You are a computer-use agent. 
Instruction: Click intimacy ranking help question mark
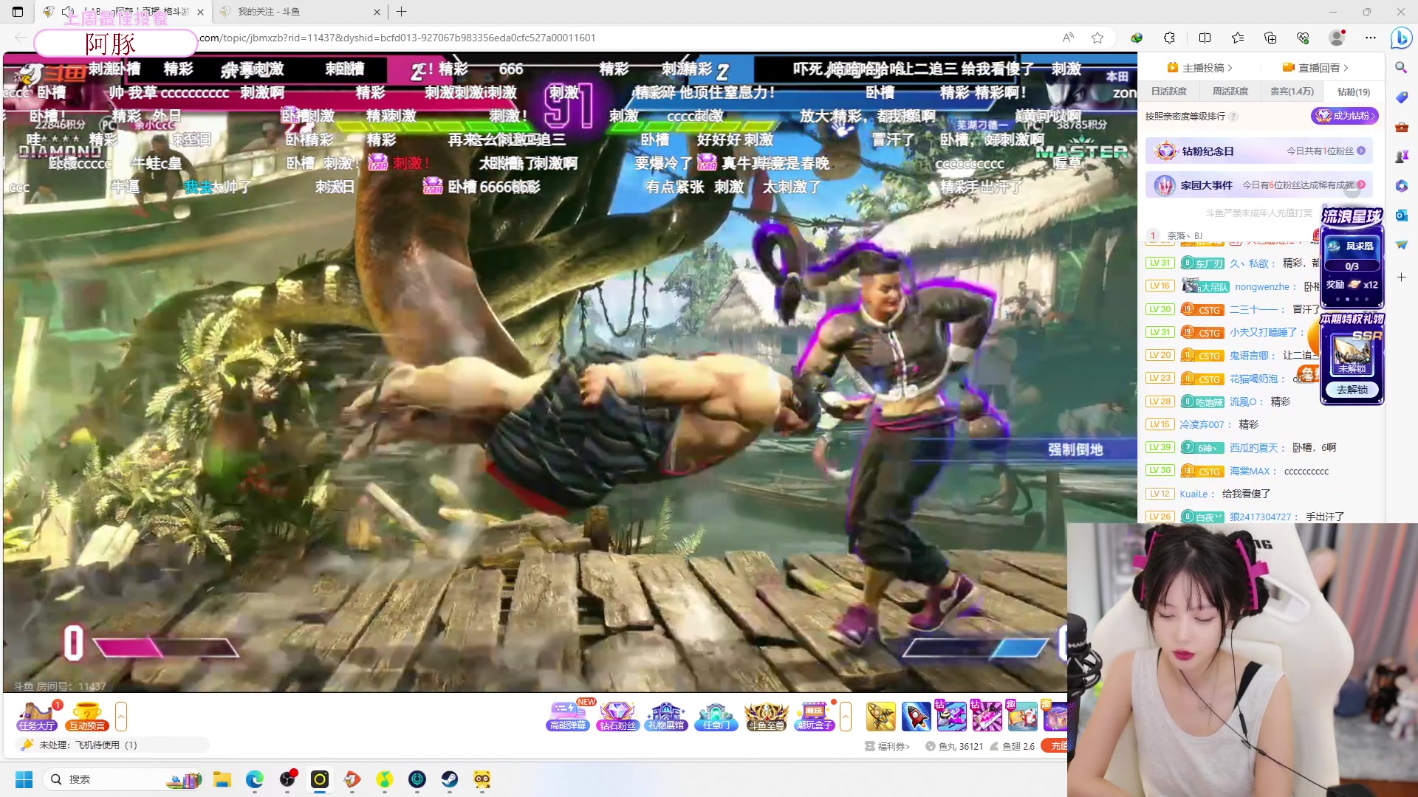click(x=1233, y=117)
